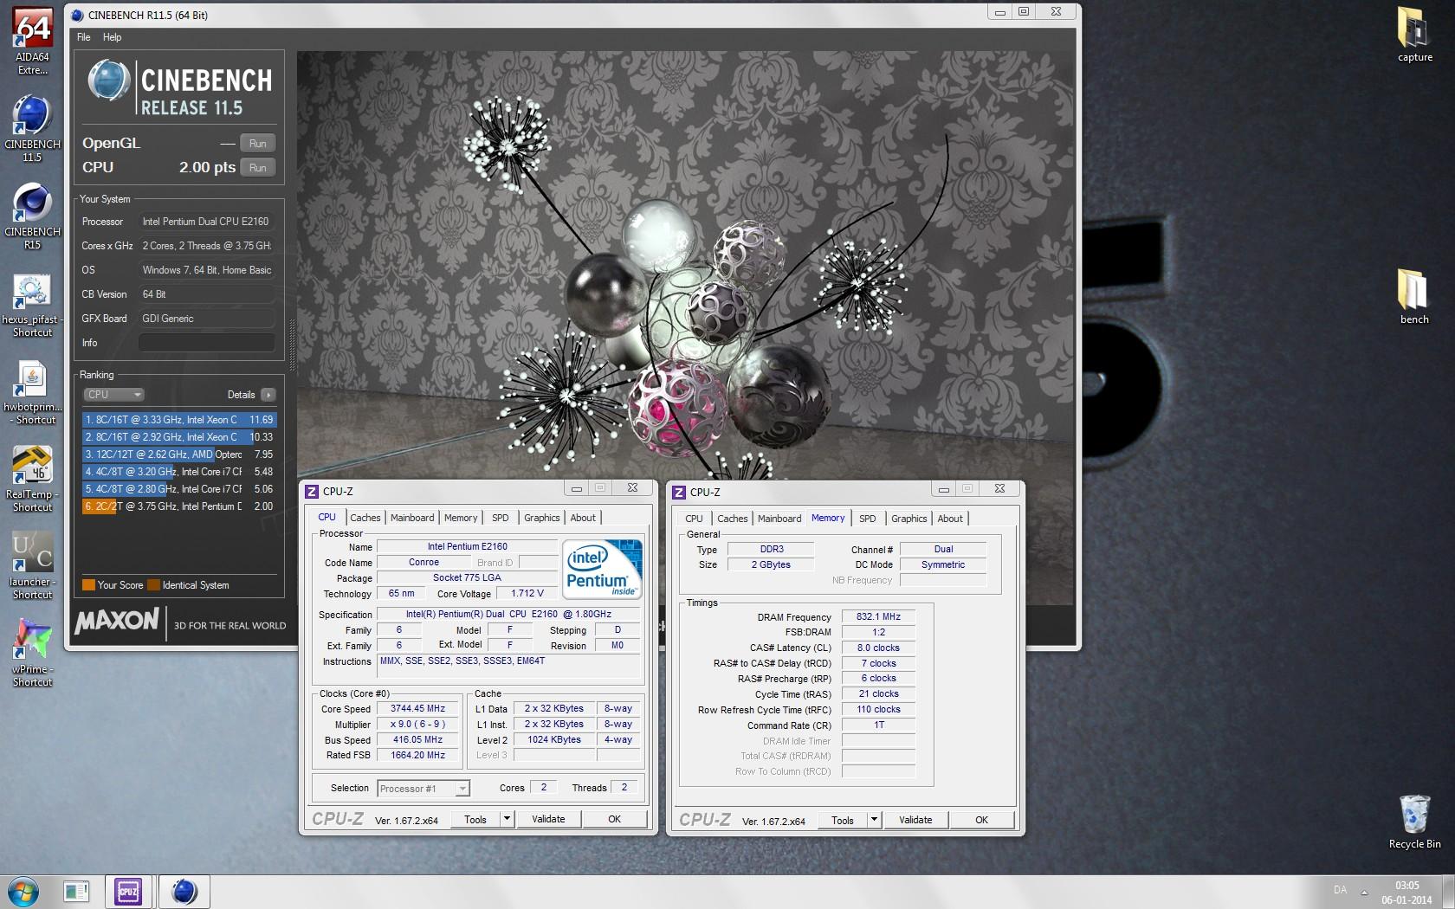Click the left CPU-Z window title icon
The height and width of the screenshot is (909, 1455).
(313, 491)
